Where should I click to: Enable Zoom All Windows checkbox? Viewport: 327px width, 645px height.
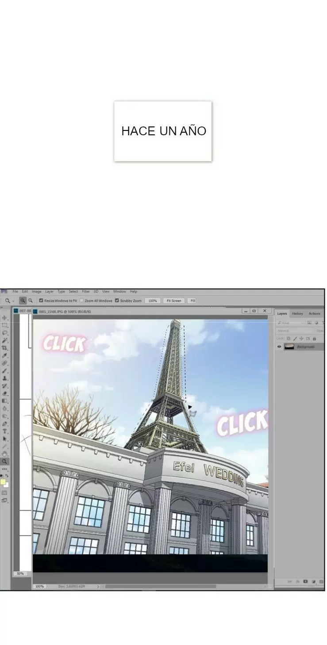pyautogui.click(x=81, y=301)
